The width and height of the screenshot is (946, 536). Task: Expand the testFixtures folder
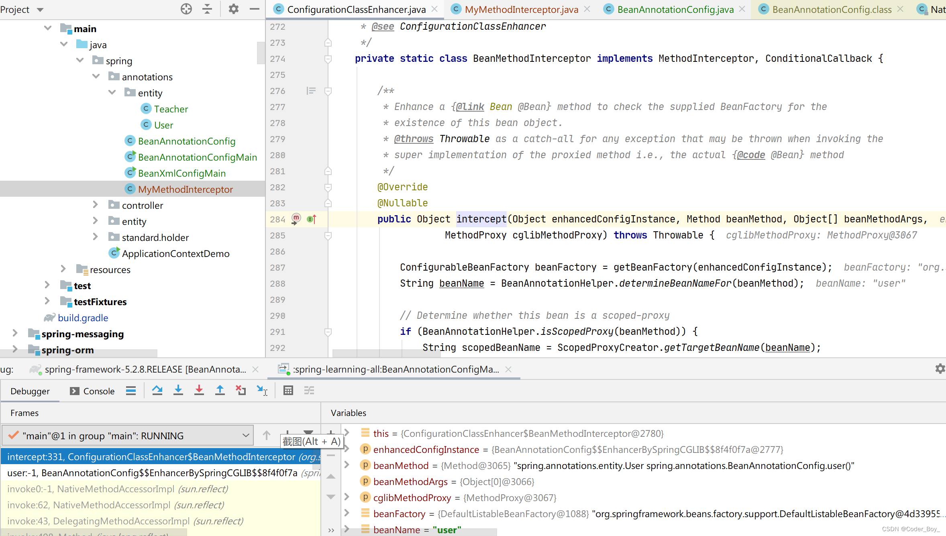pos(47,301)
